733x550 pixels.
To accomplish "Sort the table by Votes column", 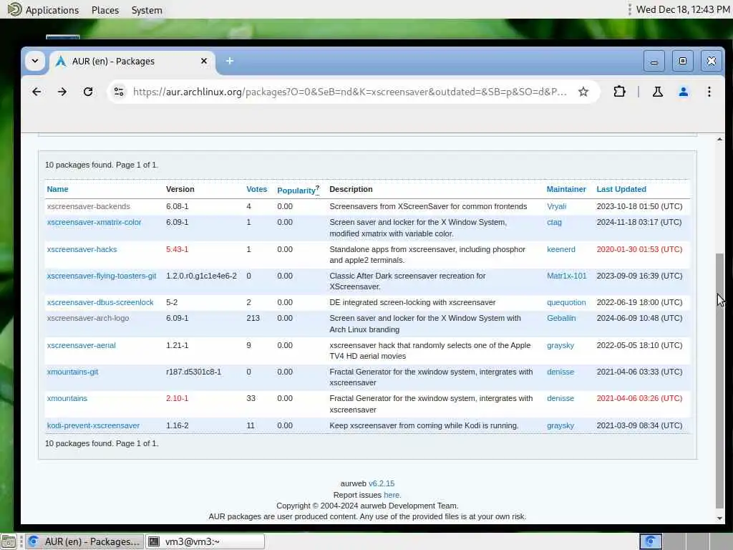I will tap(257, 189).
